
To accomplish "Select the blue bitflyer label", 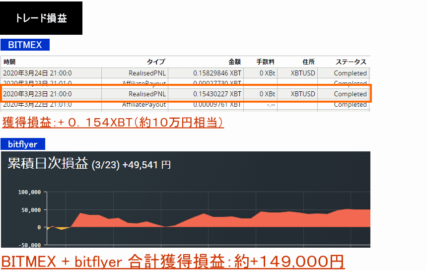I will pyautogui.click(x=23, y=144).
